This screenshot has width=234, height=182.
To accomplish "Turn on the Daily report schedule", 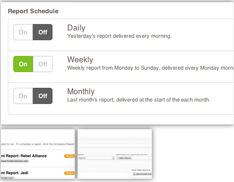I will click(x=23, y=32).
